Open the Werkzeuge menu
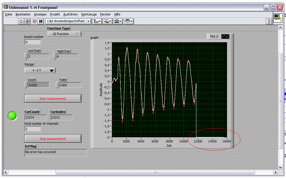This screenshot has width=286, height=178. click(x=89, y=14)
